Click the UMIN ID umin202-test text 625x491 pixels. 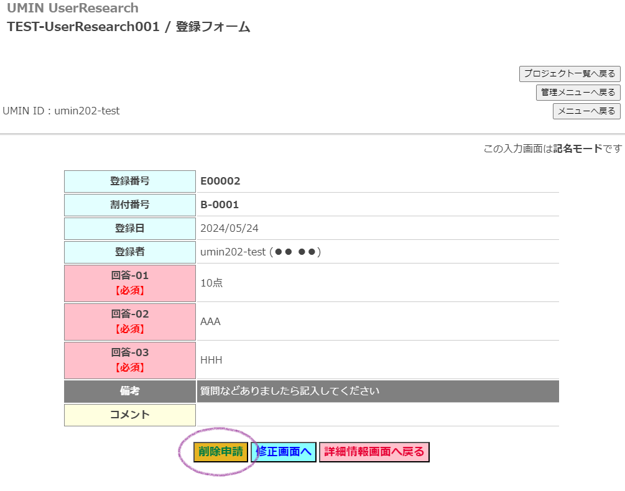pos(61,111)
